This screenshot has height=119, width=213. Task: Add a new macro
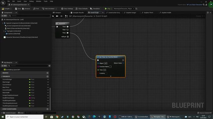pyautogui.click(x=47, y=73)
